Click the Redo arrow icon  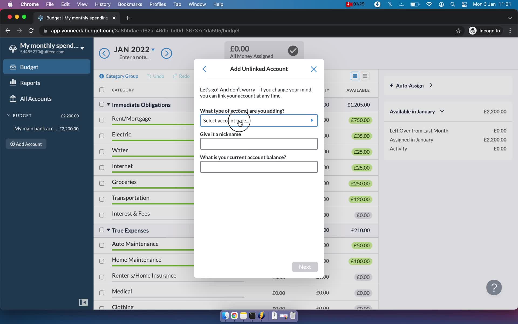coord(174,76)
